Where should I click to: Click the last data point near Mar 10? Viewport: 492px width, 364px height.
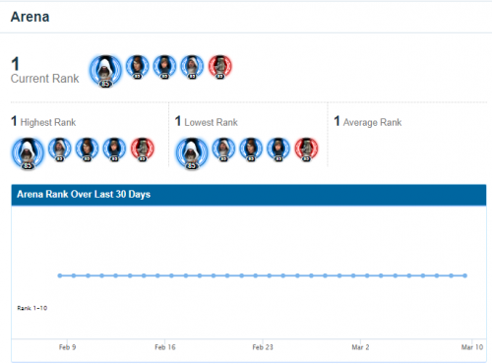point(465,275)
